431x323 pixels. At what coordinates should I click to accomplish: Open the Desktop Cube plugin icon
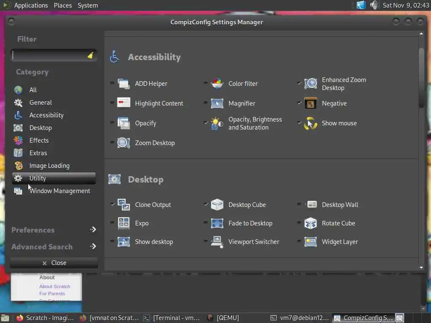pyautogui.click(x=217, y=205)
